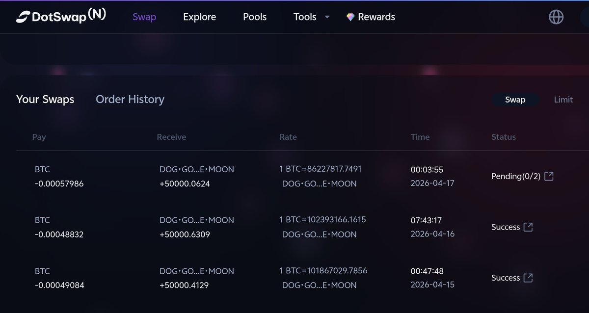The image size is (589, 313).
Task: Click receive amount +50000.4129
Action: pyautogui.click(x=184, y=285)
